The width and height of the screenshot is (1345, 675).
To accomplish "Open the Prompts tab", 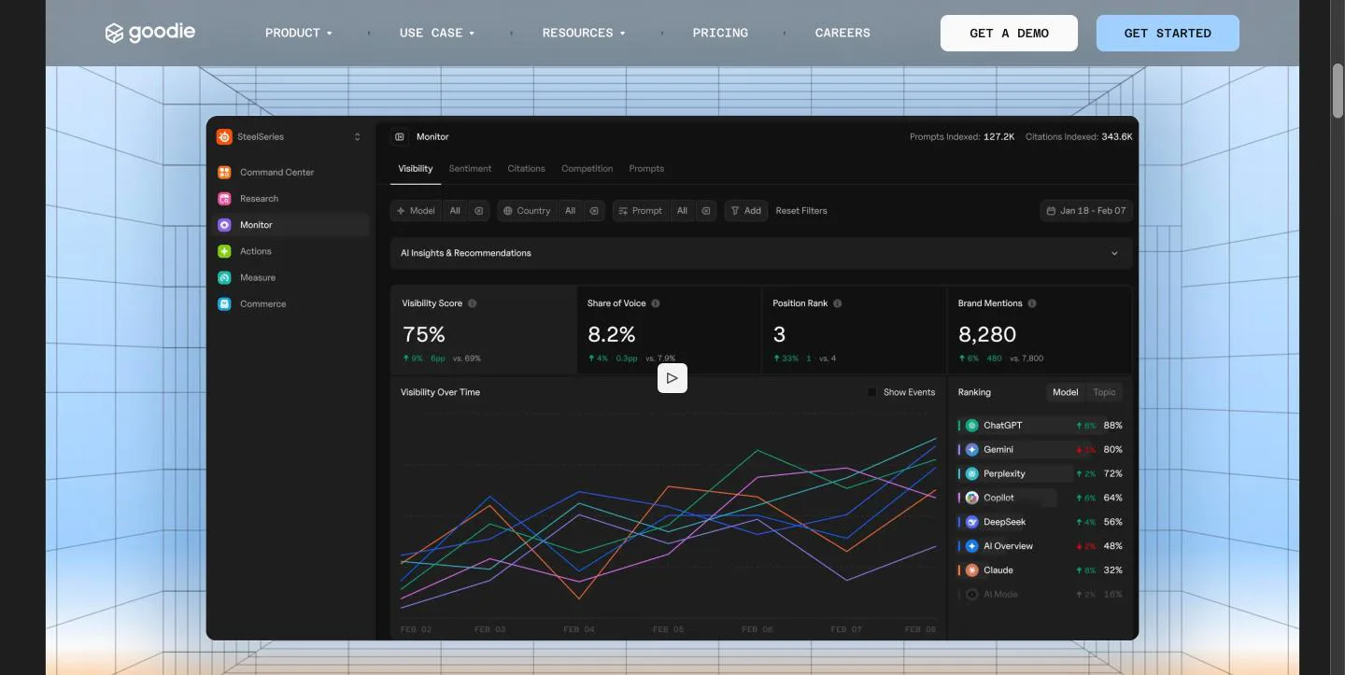I will coord(646,169).
